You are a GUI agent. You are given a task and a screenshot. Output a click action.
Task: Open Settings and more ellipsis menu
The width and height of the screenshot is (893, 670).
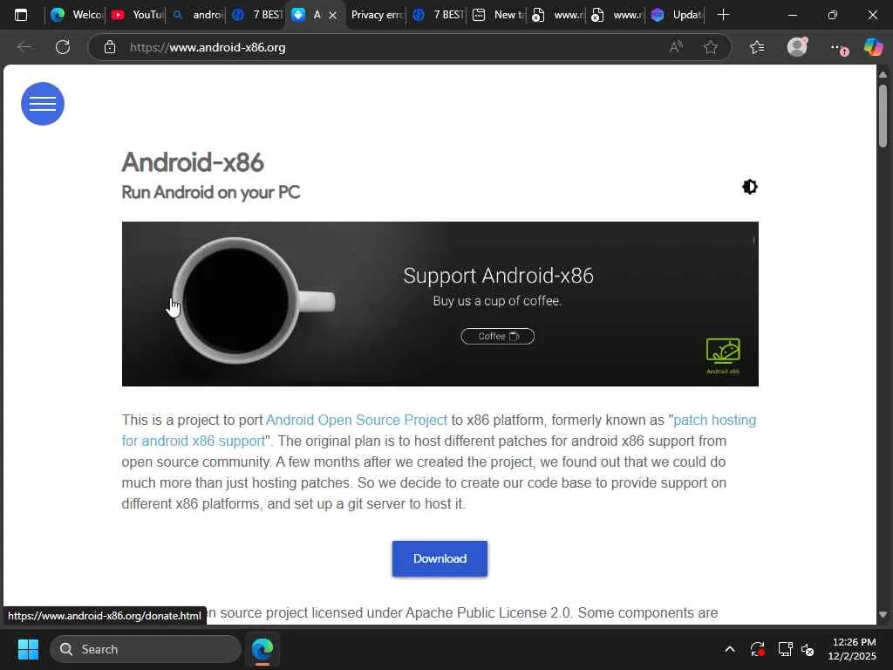pos(838,48)
